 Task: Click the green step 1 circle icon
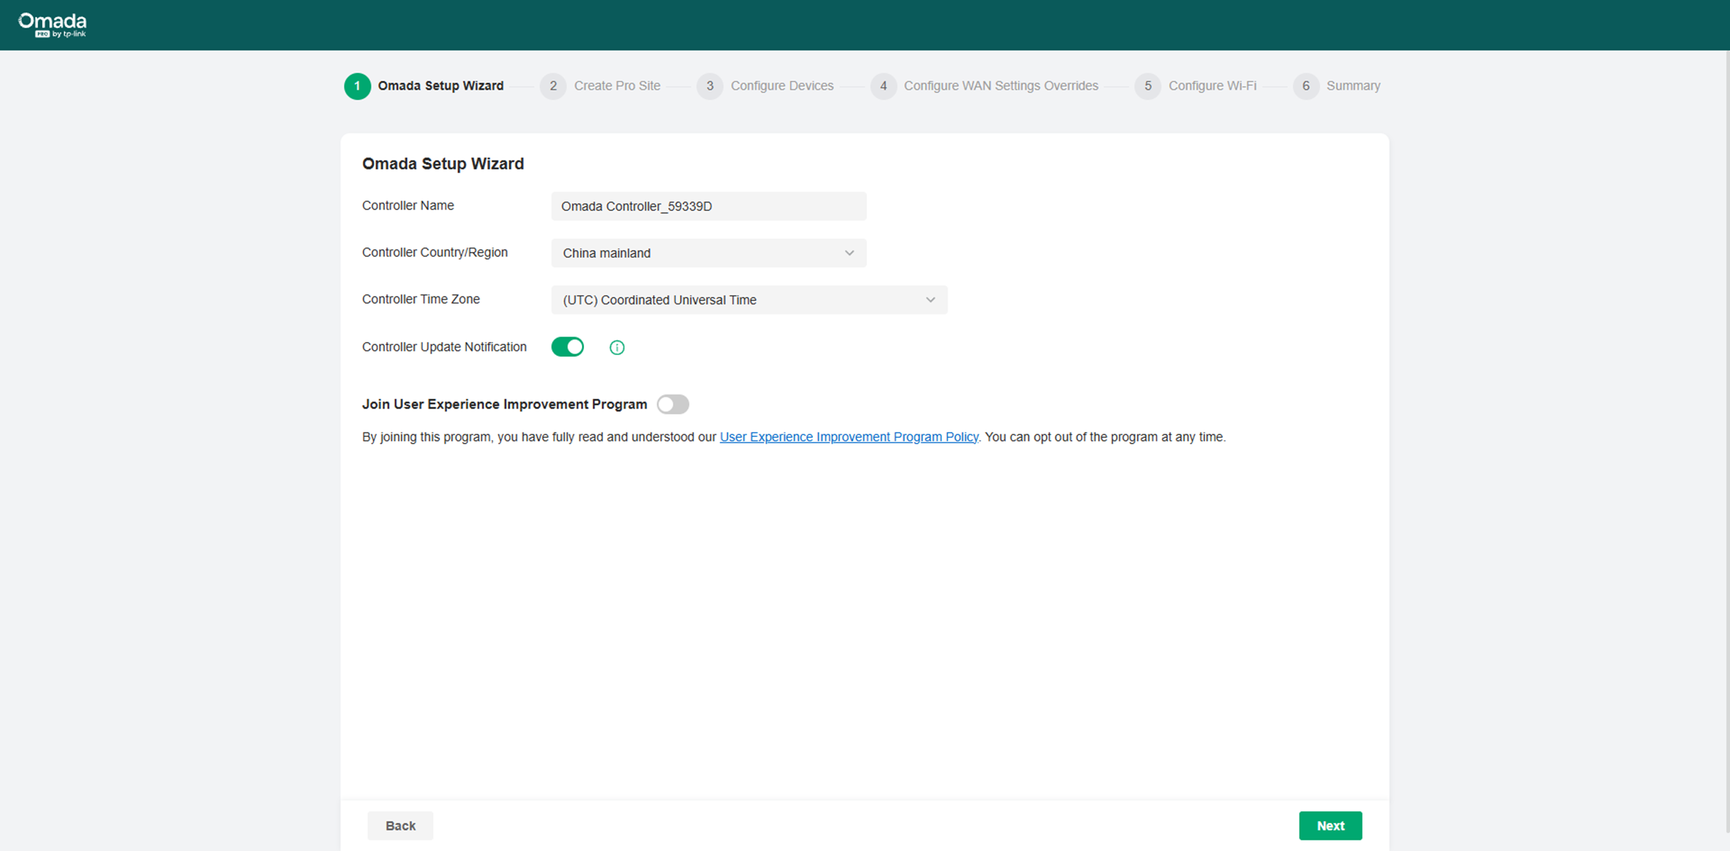[x=356, y=86]
